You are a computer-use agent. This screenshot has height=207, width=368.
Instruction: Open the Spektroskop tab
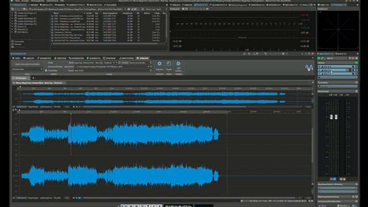pos(274,5)
